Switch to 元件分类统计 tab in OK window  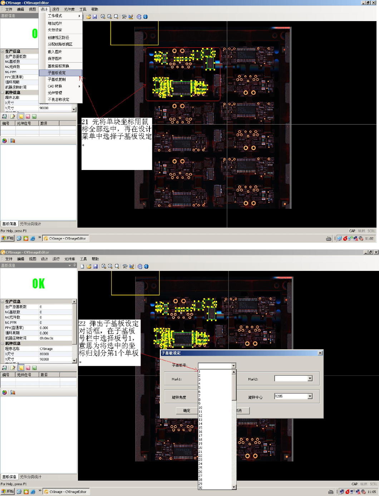pyautogui.click(x=30, y=477)
